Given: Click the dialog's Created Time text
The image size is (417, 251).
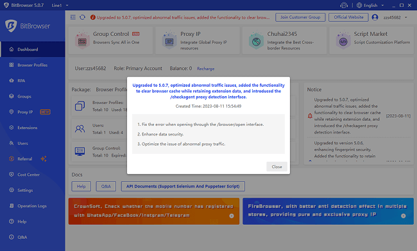Looking at the screenshot, I should 208,106.
